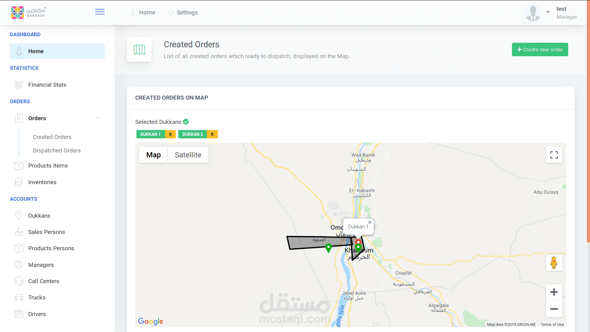The image size is (590, 332).
Task: Switch map to Satellite view
Action: (x=188, y=155)
